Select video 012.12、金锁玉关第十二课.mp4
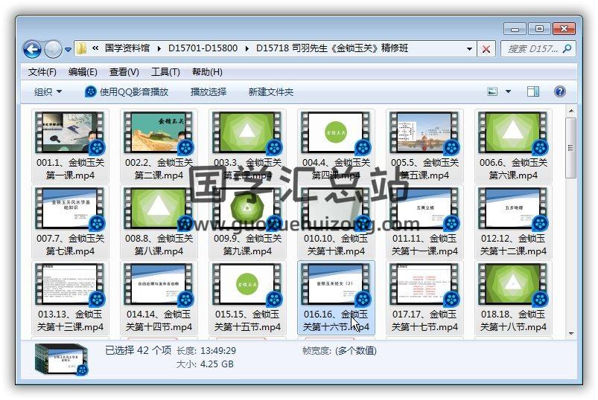The image size is (598, 400). coord(513,222)
